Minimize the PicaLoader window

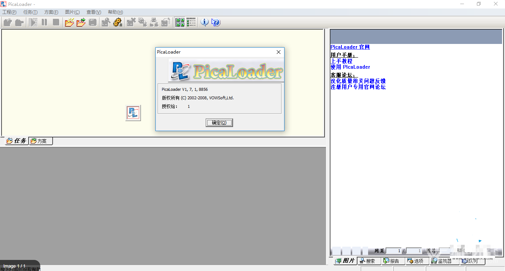click(x=462, y=4)
